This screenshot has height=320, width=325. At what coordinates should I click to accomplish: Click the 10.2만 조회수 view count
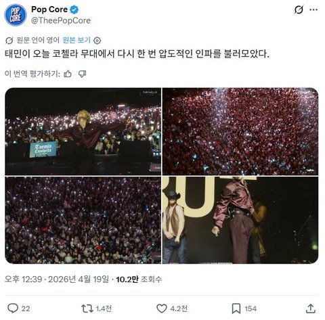tap(139, 279)
